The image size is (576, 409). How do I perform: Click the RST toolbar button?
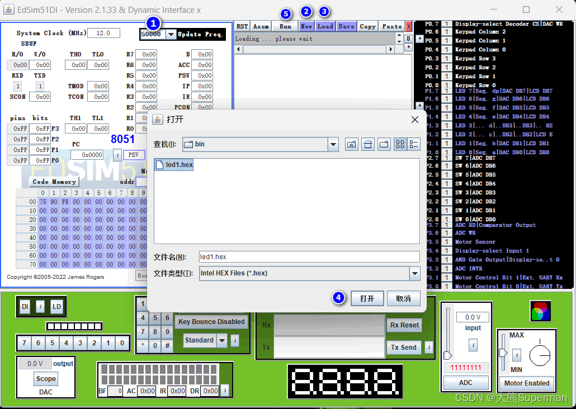[242, 26]
